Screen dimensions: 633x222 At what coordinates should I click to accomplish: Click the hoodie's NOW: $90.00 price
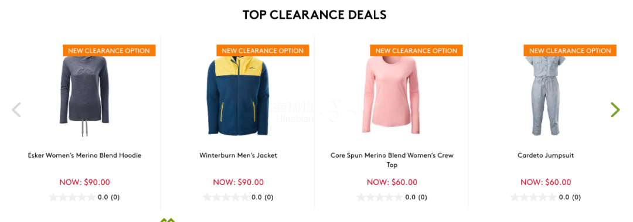point(84,182)
